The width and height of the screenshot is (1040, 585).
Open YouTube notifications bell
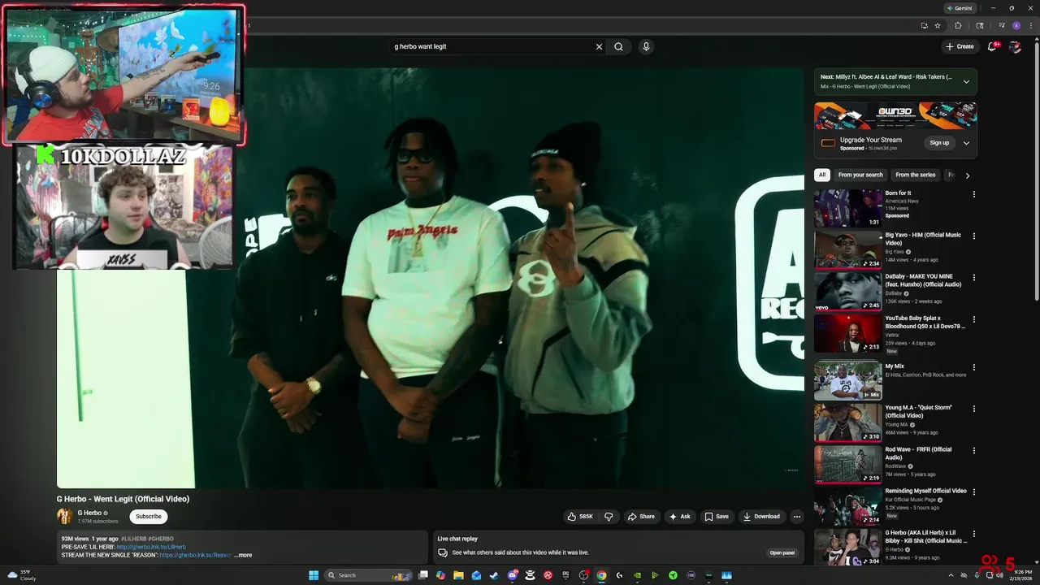(x=992, y=46)
